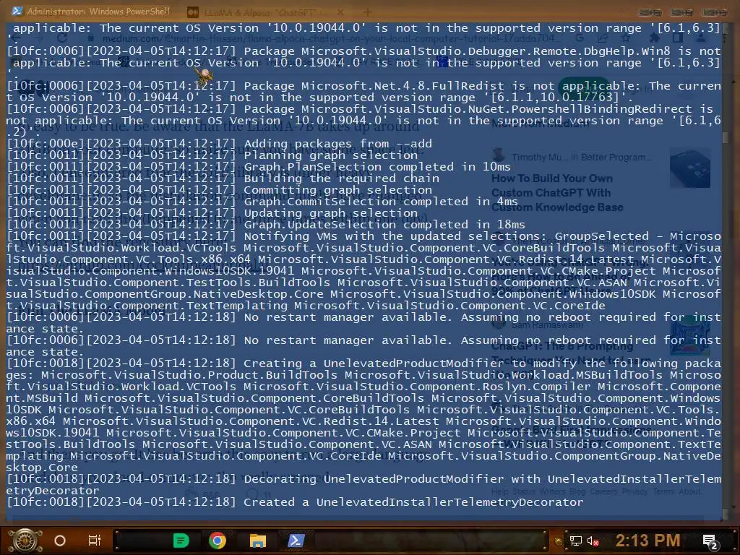Click the muted volume tray icon
This screenshot has width=740, height=555.
[x=593, y=541]
